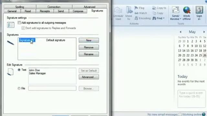Open the Connection tab

pos(54,7)
